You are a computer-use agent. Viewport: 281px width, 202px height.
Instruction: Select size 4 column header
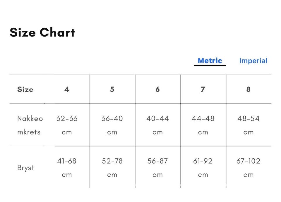tap(67, 89)
